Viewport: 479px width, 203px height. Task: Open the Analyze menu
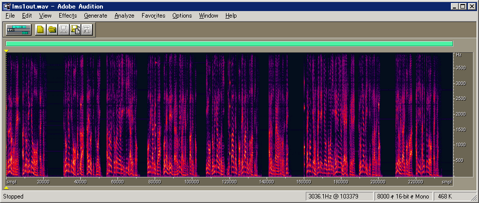(x=125, y=16)
